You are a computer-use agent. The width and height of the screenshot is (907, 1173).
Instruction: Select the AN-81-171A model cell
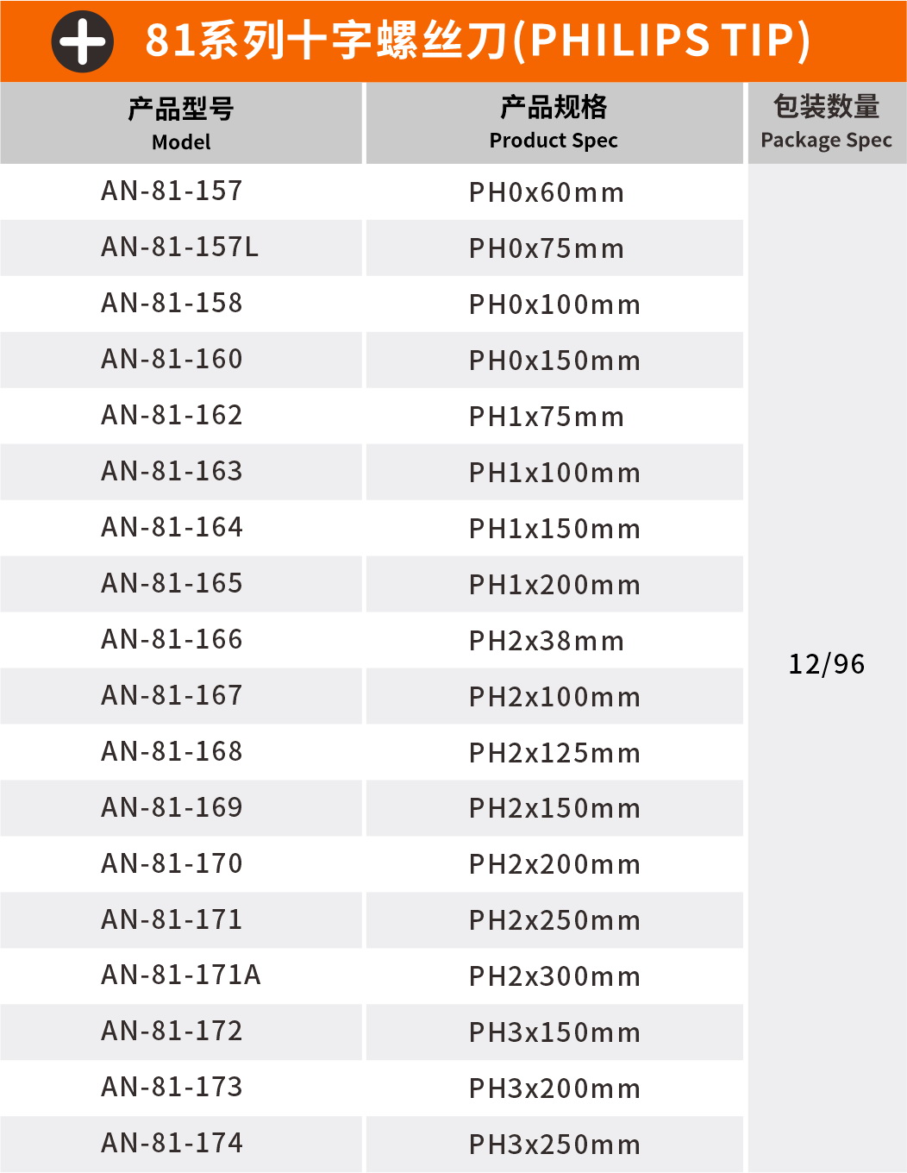tap(180, 975)
